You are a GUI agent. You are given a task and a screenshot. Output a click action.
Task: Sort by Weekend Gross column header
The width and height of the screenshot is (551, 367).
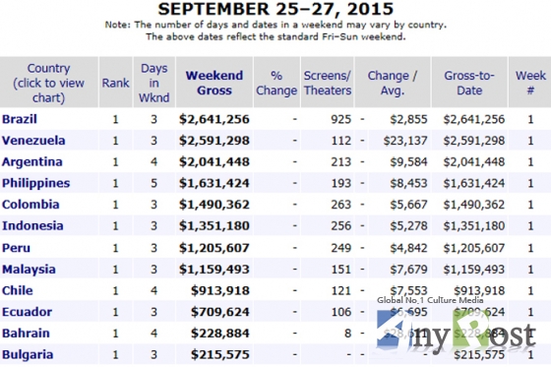point(214,83)
